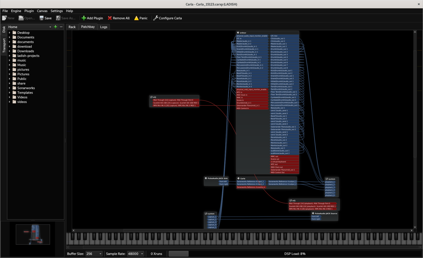This screenshot has height=258, width=423.
Task: Open the Sample Rate dropdown
Action: 135,254
